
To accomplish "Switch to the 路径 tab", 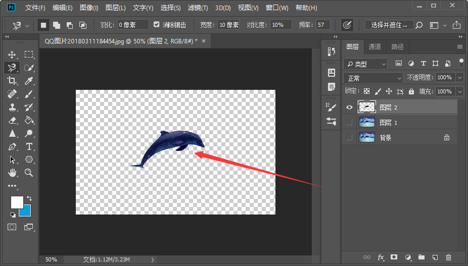I will (x=397, y=46).
